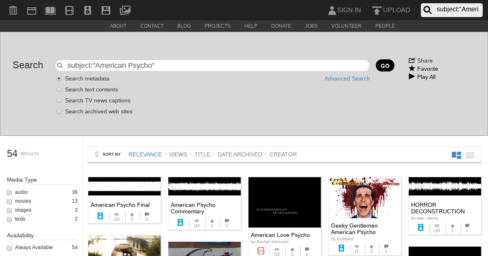Check the Always Available filter
Image resolution: width=488 pixels, height=256 pixels.
tap(9, 247)
